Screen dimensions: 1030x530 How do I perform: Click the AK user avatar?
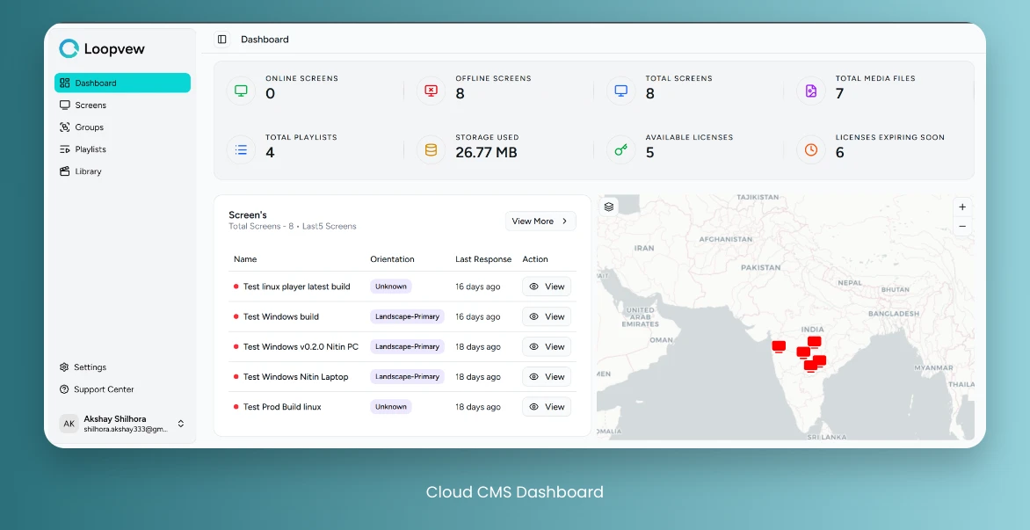(69, 425)
